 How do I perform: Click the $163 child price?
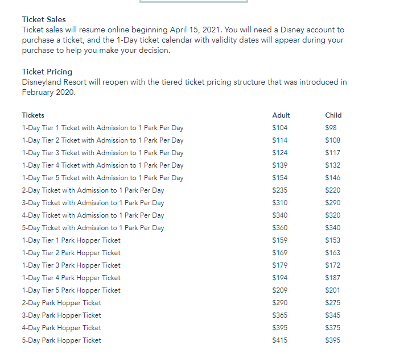point(332,253)
